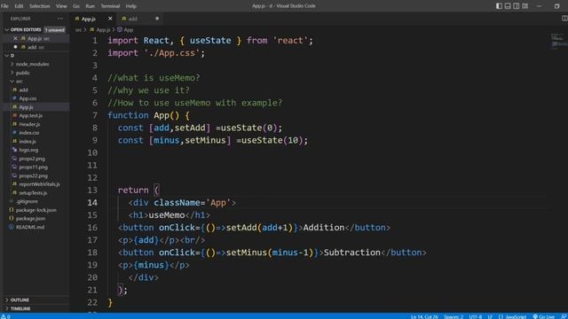The image size is (568, 319).
Task: Close App.js in Open Editors list
Action: point(15,38)
